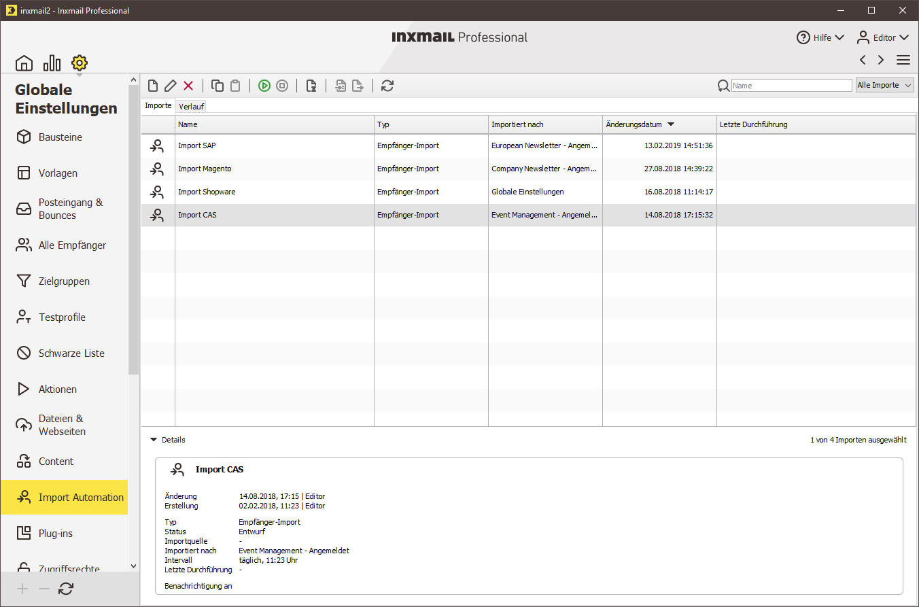This screenshot has width=919, height=607.
Task: Open Vorlagen in the sidebar
Action: pyautogui.click(x=64, y=173)
